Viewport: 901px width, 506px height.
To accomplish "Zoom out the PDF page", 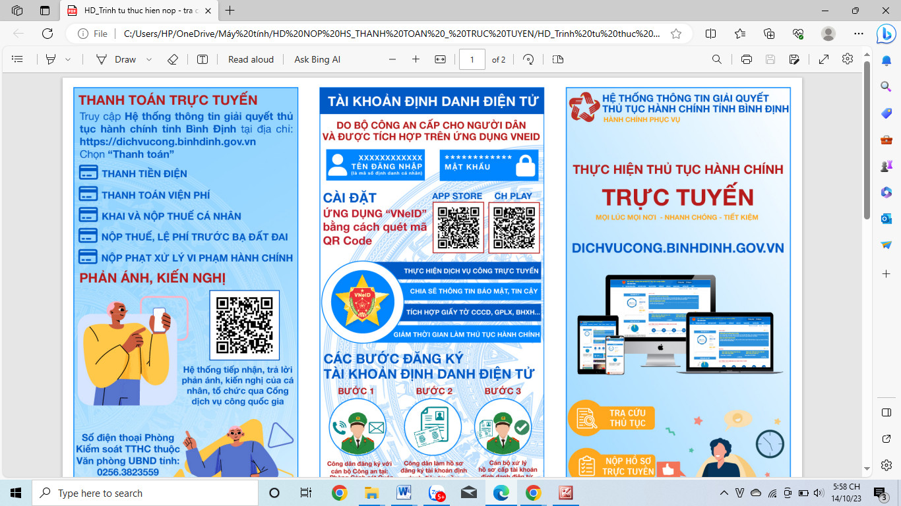I will tap(392, 59).
